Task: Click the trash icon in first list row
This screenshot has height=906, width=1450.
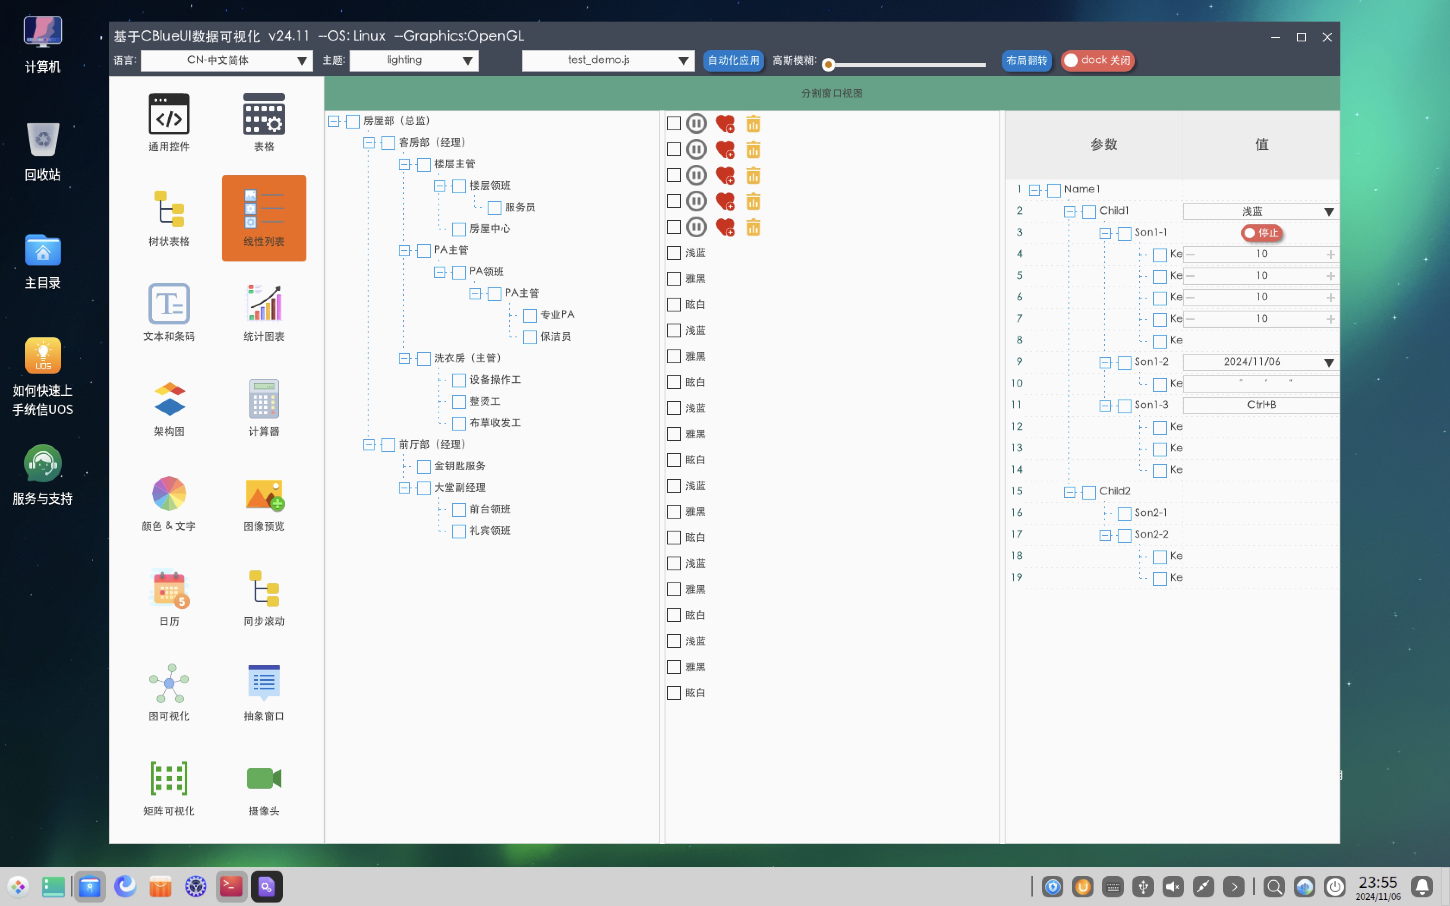Action: [x=753, y=124]
